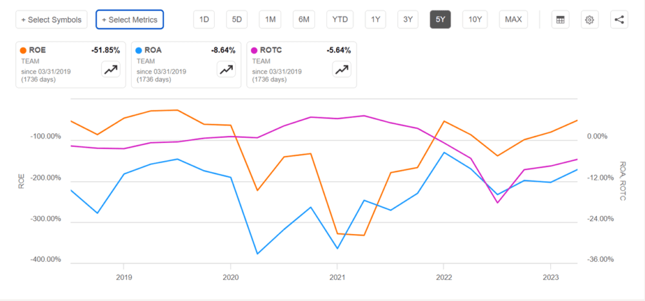This screenshot has width=645, height=301.
Task: Set chart period to 10Y
Action: (475, 20)
